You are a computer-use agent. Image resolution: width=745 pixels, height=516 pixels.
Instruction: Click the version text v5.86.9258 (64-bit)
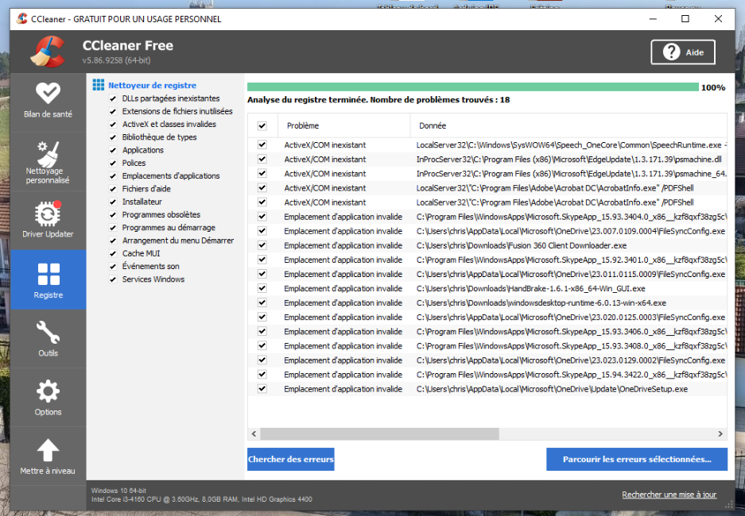click(x=116, y=60)
